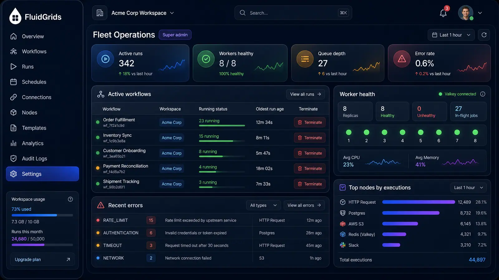
Task: Click View all runs button
Action: point(305,94)
